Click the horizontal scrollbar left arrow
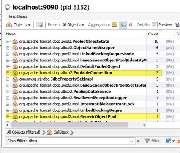Image resolution: width=180 pixels, height=153 pixels. click(x=8, y=125)
